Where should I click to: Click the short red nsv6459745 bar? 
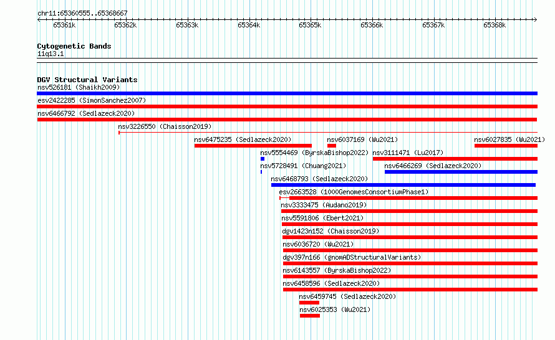point(309,303)
